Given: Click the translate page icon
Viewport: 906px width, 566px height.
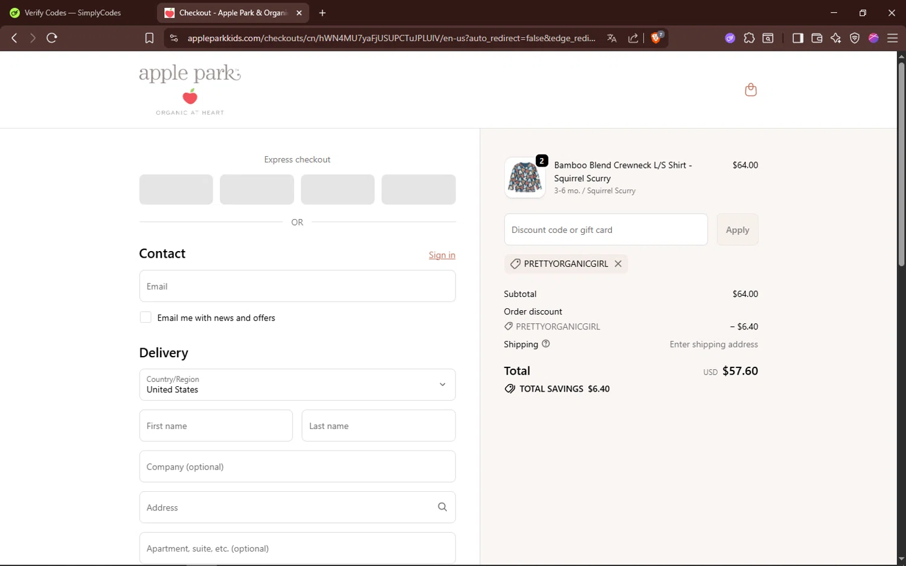Looking at the screenshot, I should 612,38.
